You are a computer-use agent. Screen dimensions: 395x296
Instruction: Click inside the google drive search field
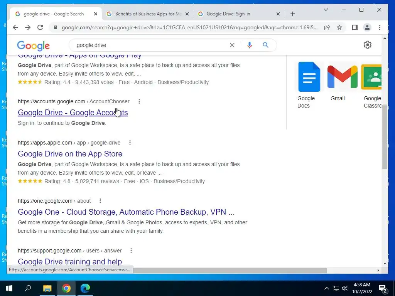click(151, 45)
